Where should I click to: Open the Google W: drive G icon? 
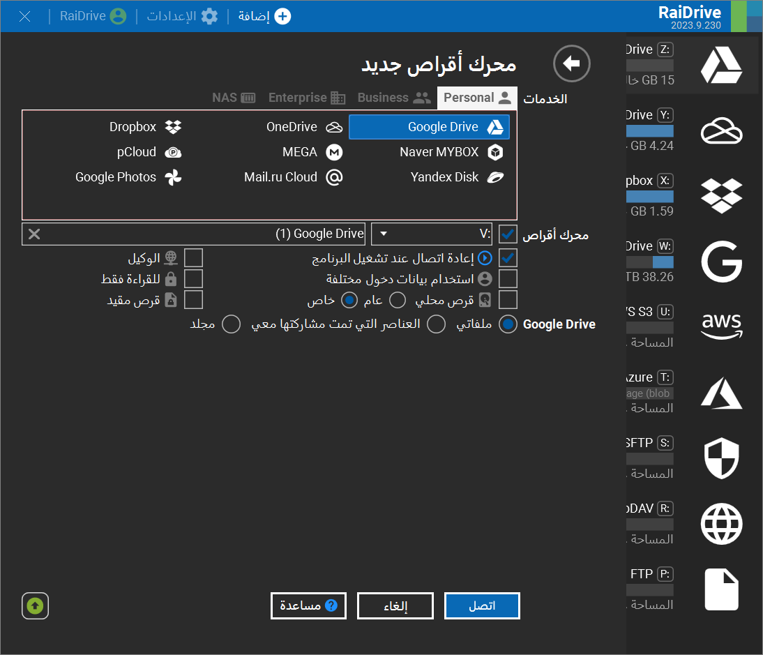721,262
